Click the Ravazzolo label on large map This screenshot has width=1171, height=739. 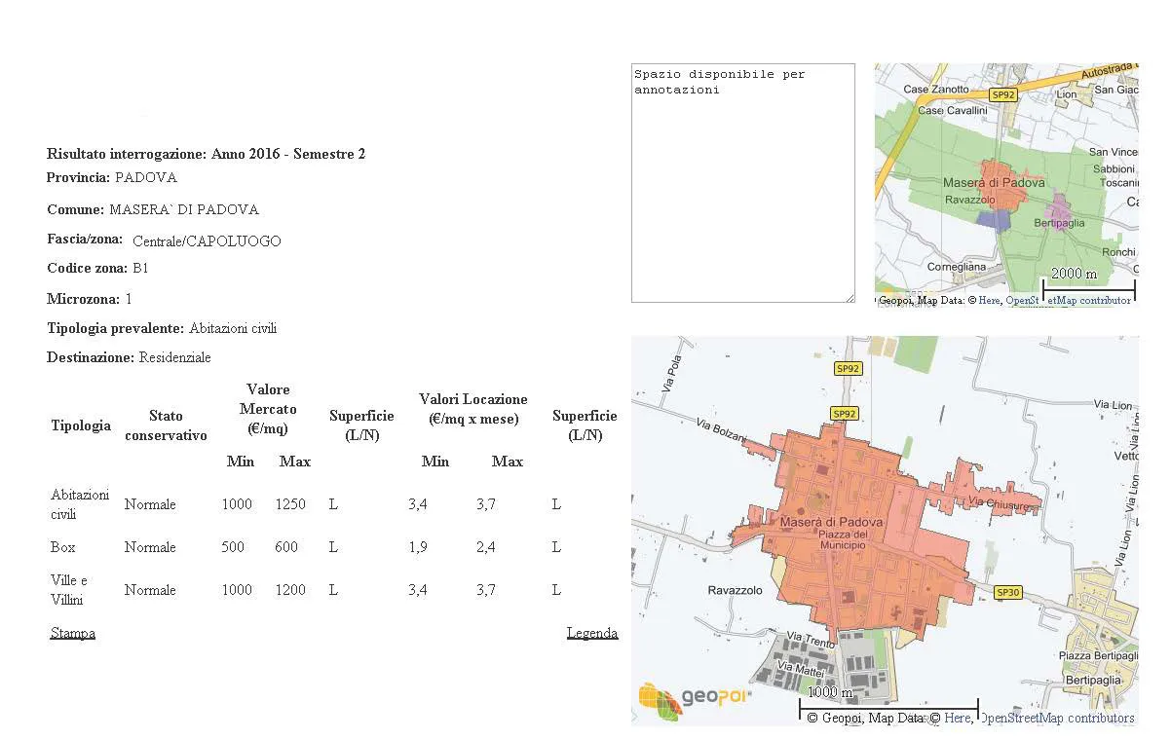pyautogui.click(x=735, y=590)
